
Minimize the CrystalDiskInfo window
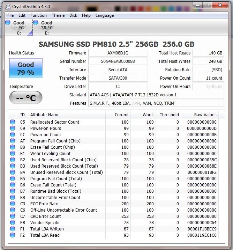198,5
